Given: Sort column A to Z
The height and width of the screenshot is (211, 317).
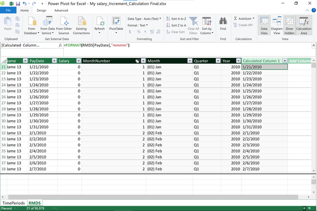Looking at the screenshot, I should (x=176, y=19).
